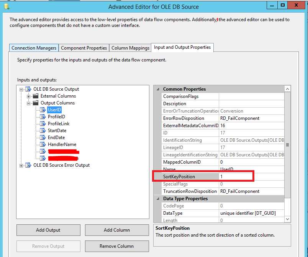Click the Remove Column button
Screen dimensions: 308x257
click(117, 246)
